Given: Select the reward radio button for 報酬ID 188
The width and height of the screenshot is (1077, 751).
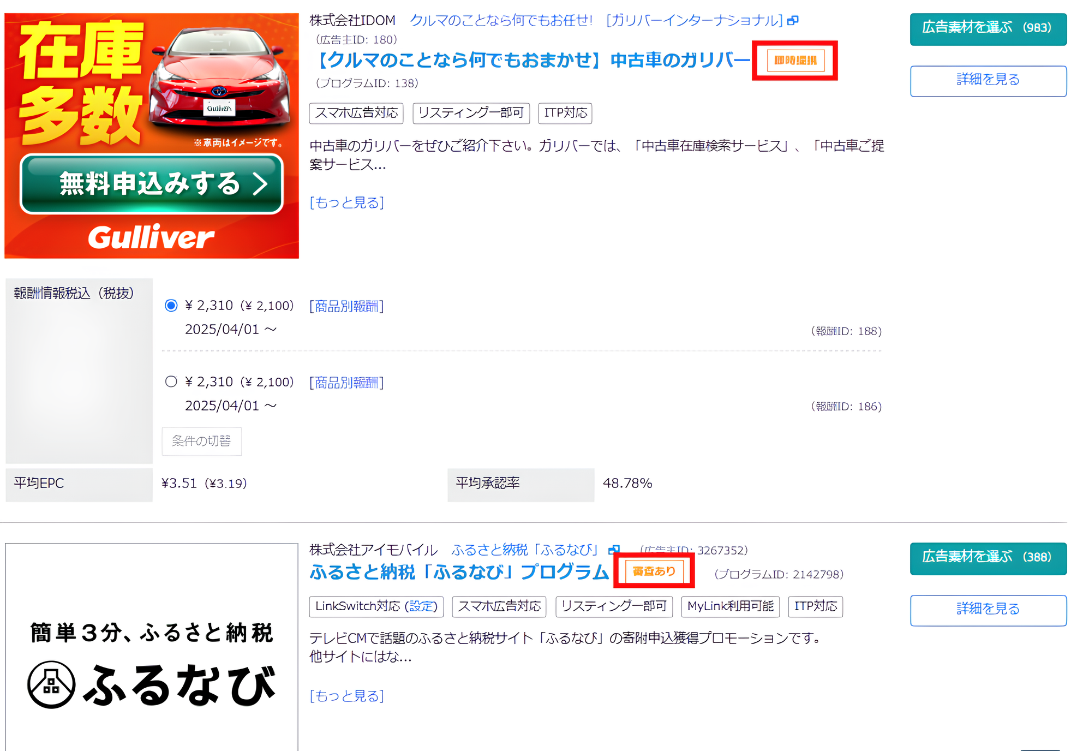Looking at the screenshot, I should [171, 306].
